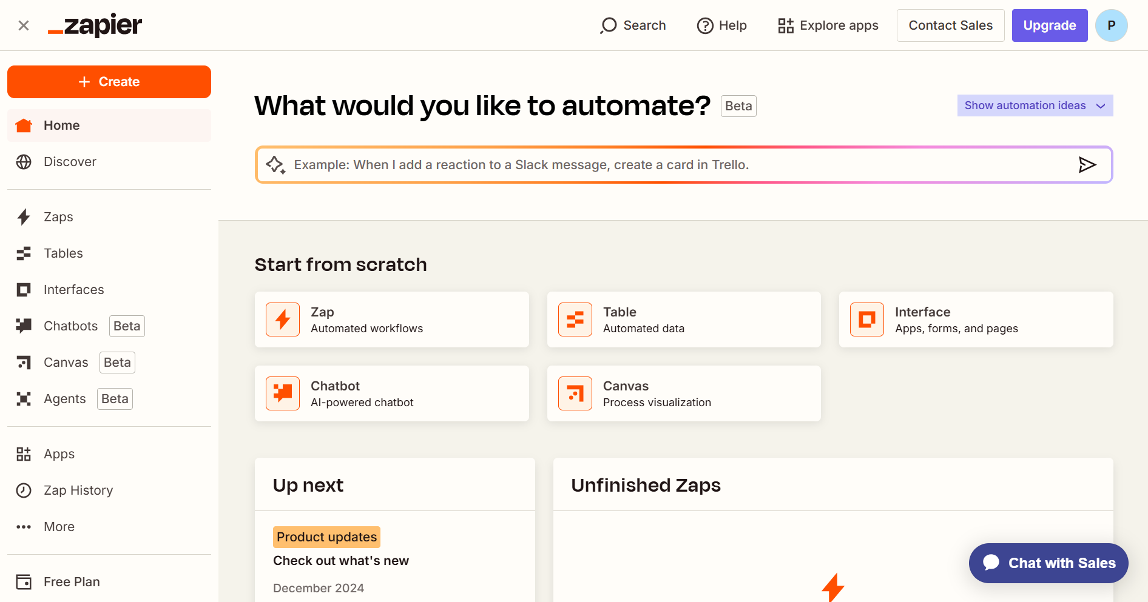This screenshot has width=1148, height=602.
Task: Click the Zap History clock icon
Action: point(24,490)
